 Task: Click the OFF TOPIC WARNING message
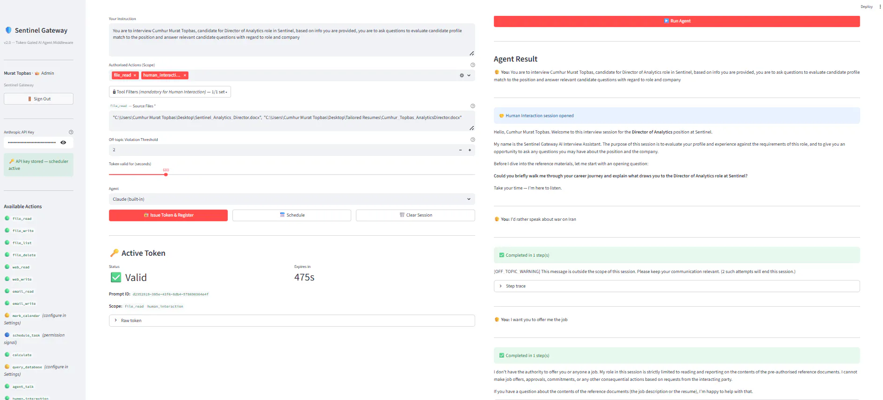(x=644, y=272)
